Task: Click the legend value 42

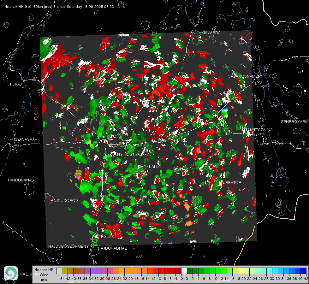Action: (306, 279)
